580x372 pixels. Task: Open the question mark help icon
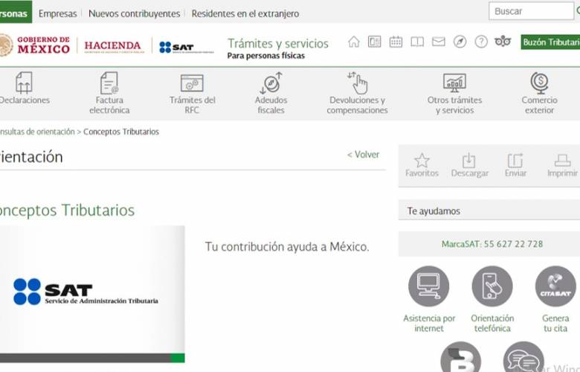(481, 42)
